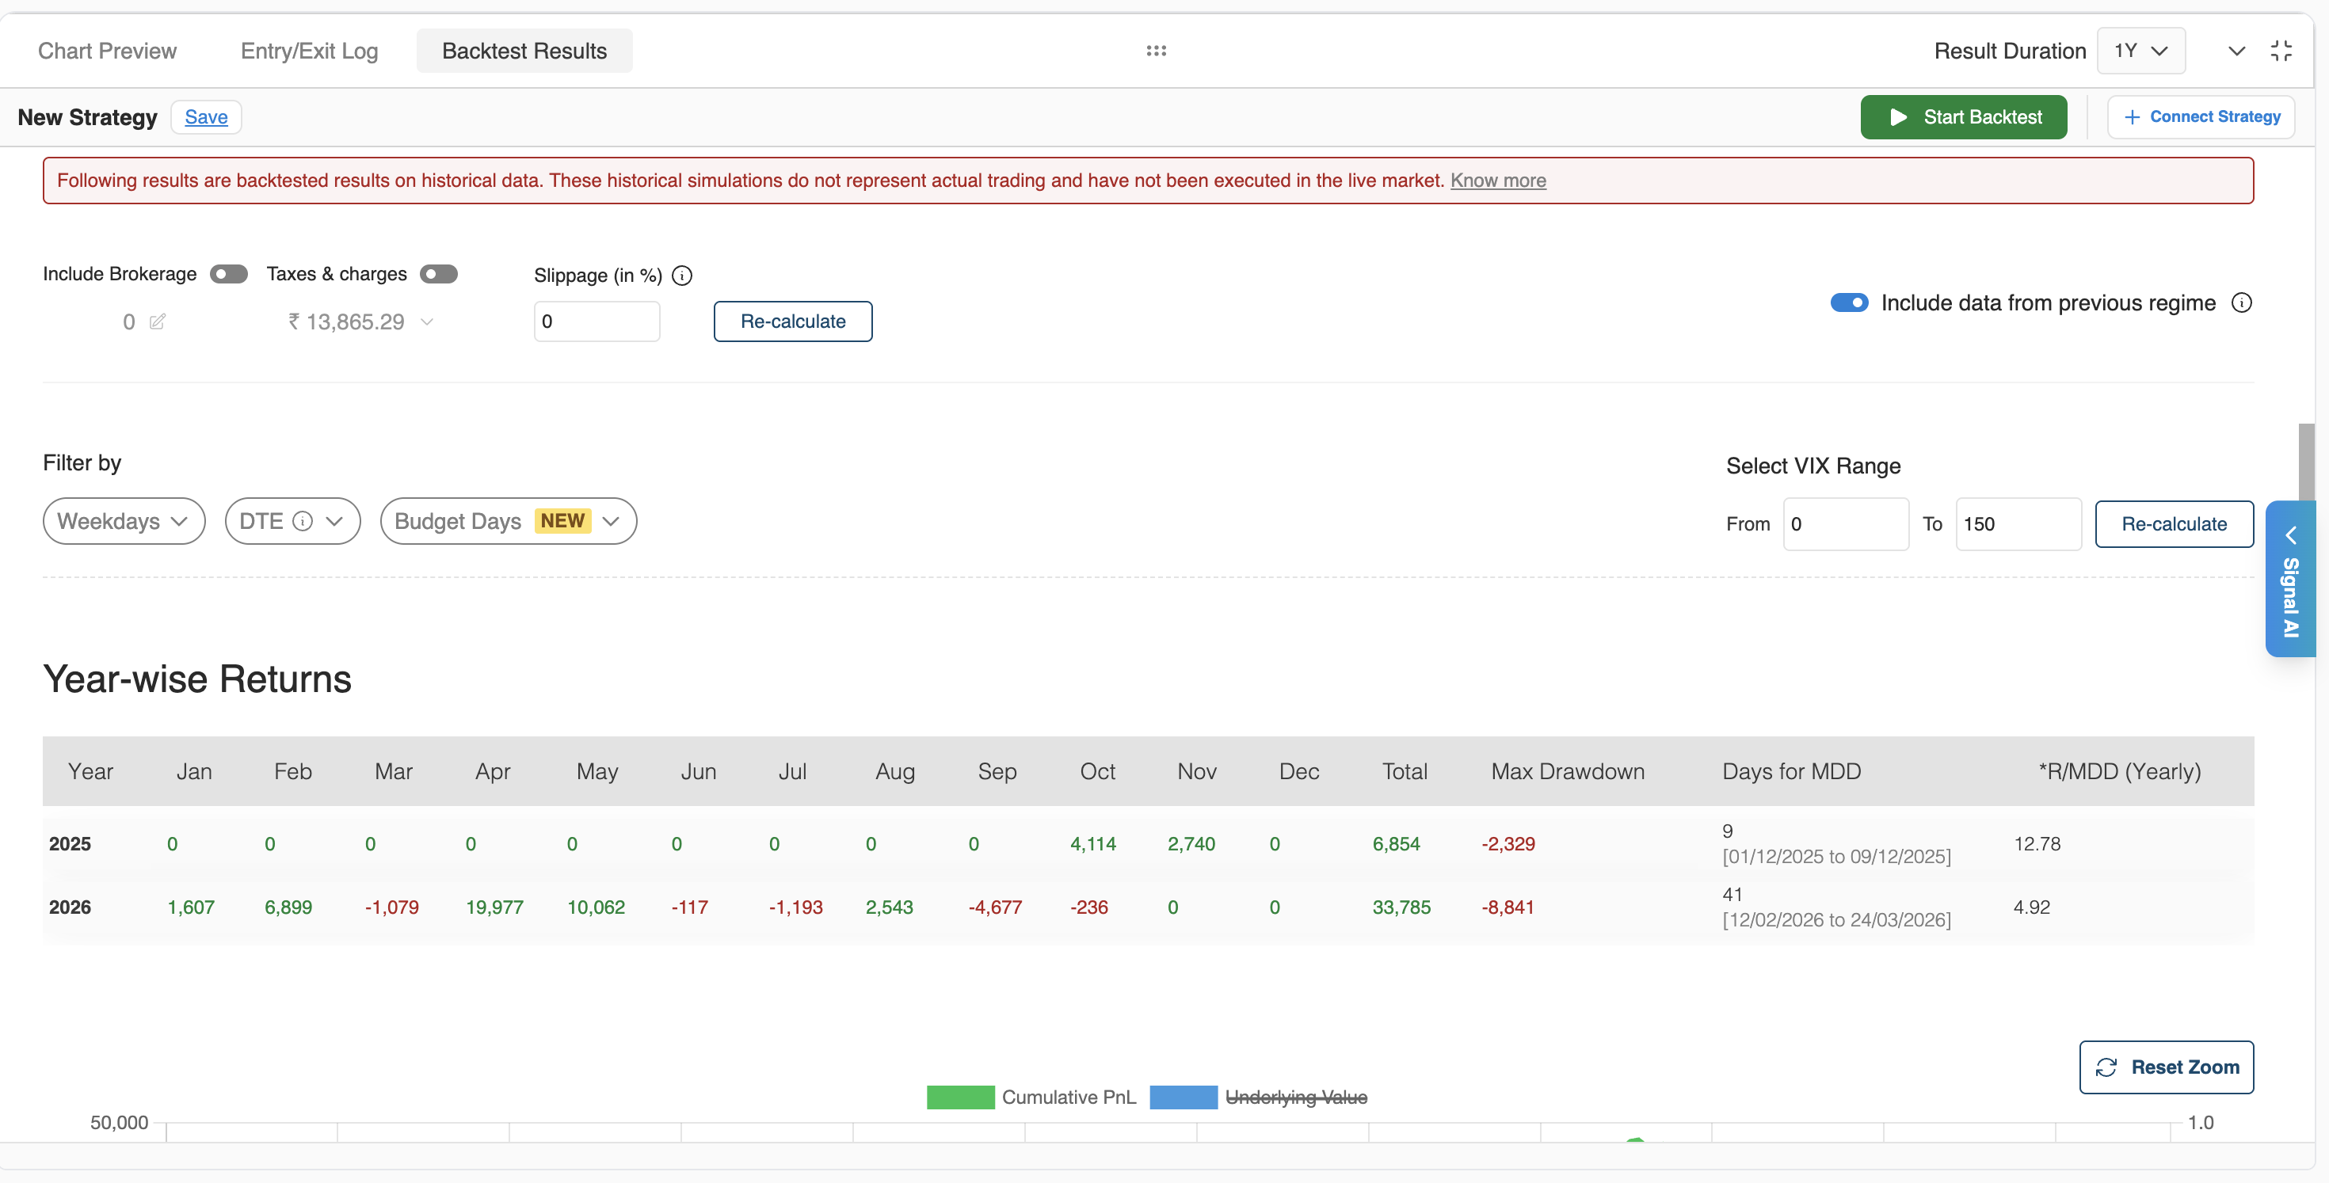The height and width of the screenshot is (1183, 2329).
Task: Edit brokerage value pencil icon
Action: [x=158, y=321]
